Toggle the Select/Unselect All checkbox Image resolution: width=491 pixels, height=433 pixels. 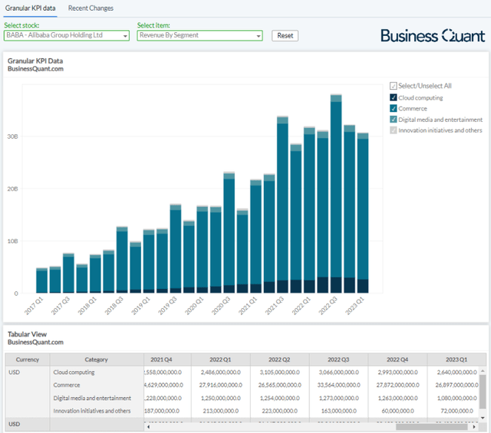394,86
